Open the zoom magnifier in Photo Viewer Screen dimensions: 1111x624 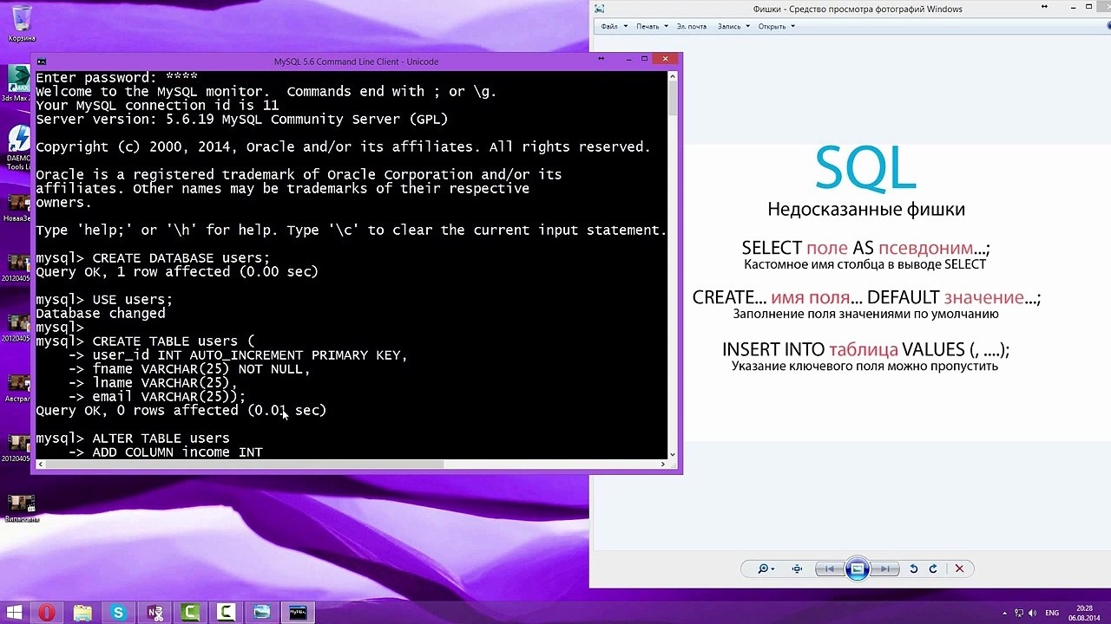(765, 569)
